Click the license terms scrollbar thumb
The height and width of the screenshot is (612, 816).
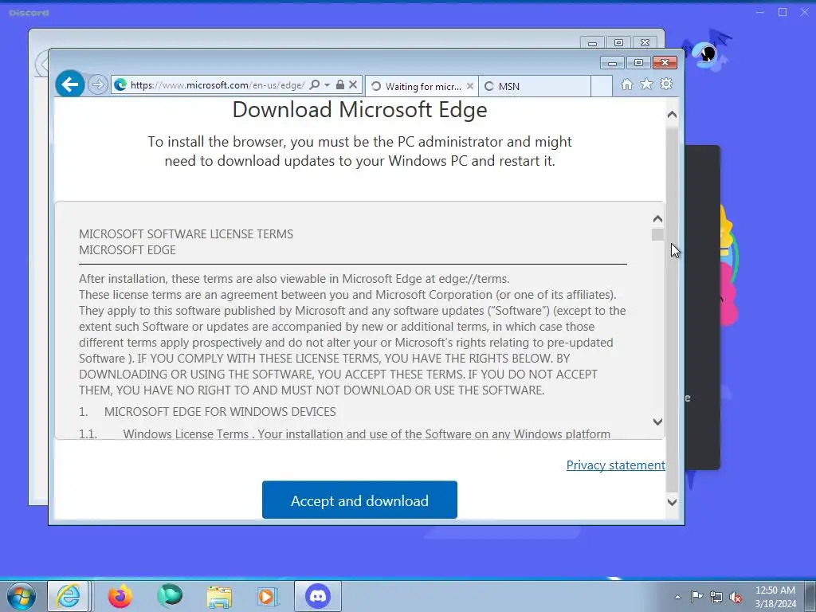coord(657,235)
